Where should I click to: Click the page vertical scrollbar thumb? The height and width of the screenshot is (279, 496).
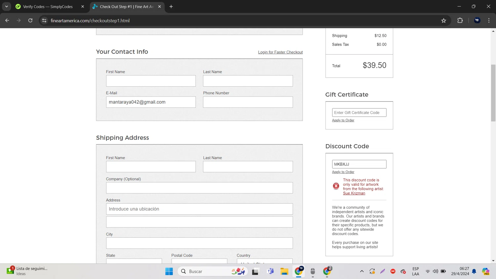coord(493,93)
